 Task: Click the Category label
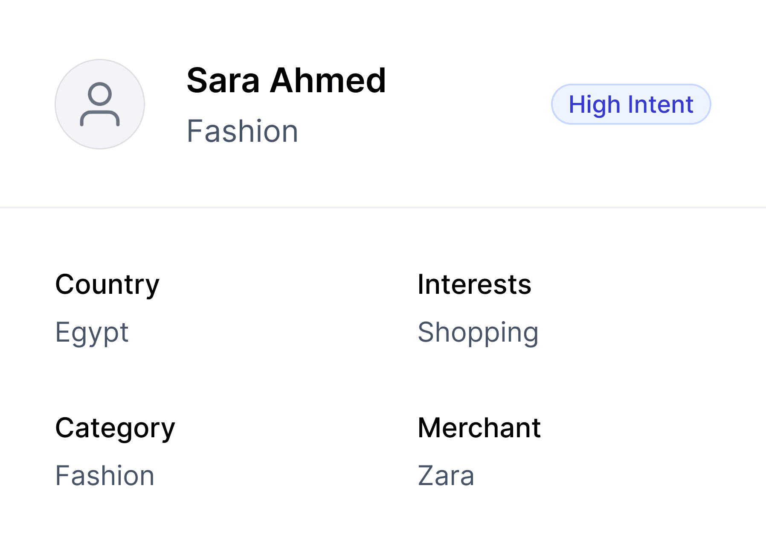115,428
